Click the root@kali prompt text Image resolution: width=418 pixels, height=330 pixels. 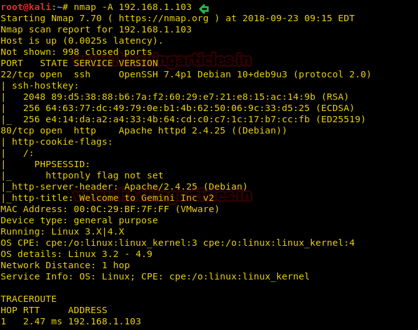pos(25,7)
